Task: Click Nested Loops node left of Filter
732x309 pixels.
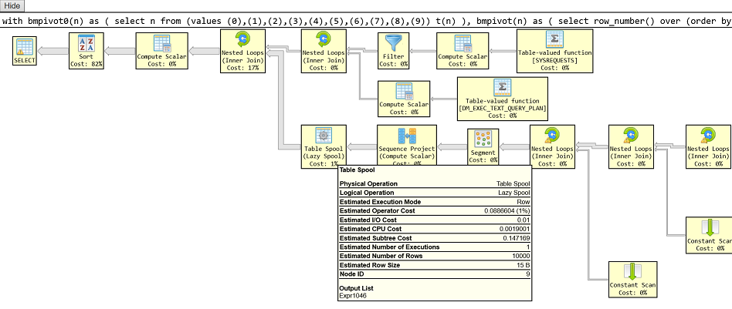Action: point(324,51)
